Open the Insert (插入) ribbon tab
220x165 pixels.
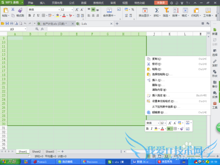(x=42, y=3)
